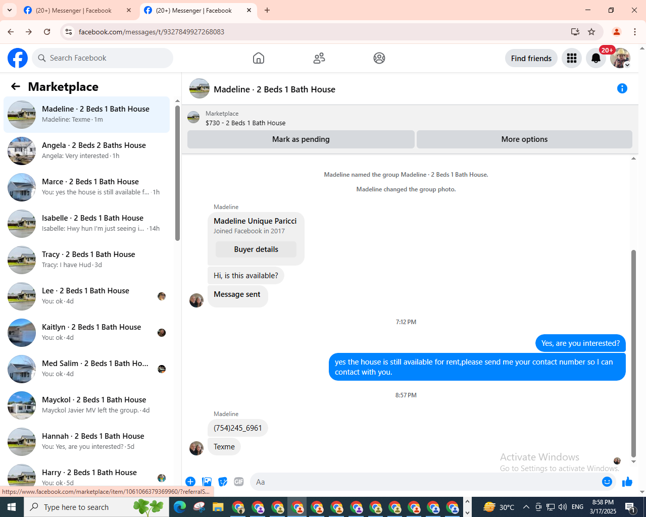Image resolution: width=646 pixels, height=517 pixels.
Task: Select Madeline 2 Beds 1 Bath House chat
Action: (x=87, y=115)
